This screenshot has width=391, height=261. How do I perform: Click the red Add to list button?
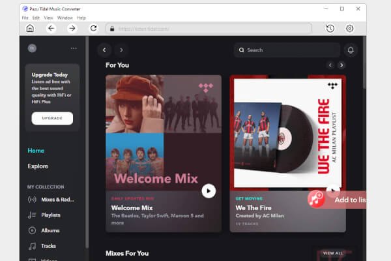coord(337,200)
